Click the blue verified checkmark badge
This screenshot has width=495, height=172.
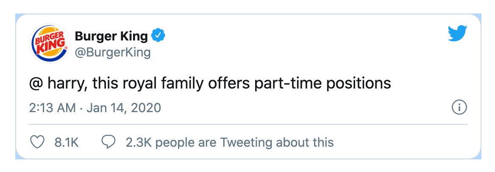(158, 37)
